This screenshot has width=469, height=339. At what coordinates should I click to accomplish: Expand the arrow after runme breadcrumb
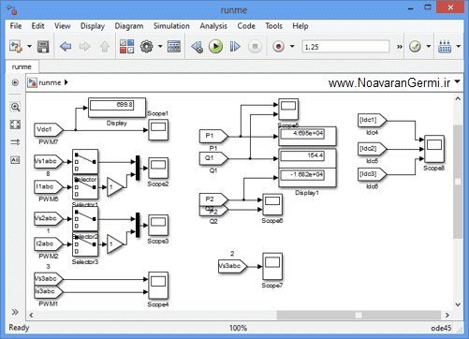[x=66, y=82]
